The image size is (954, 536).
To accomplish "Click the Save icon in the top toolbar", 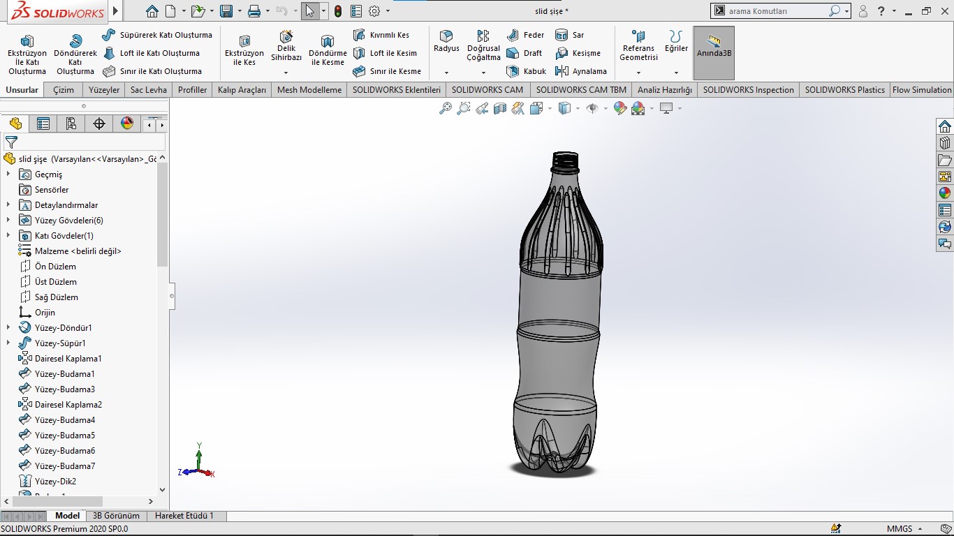I will (226, 11).
